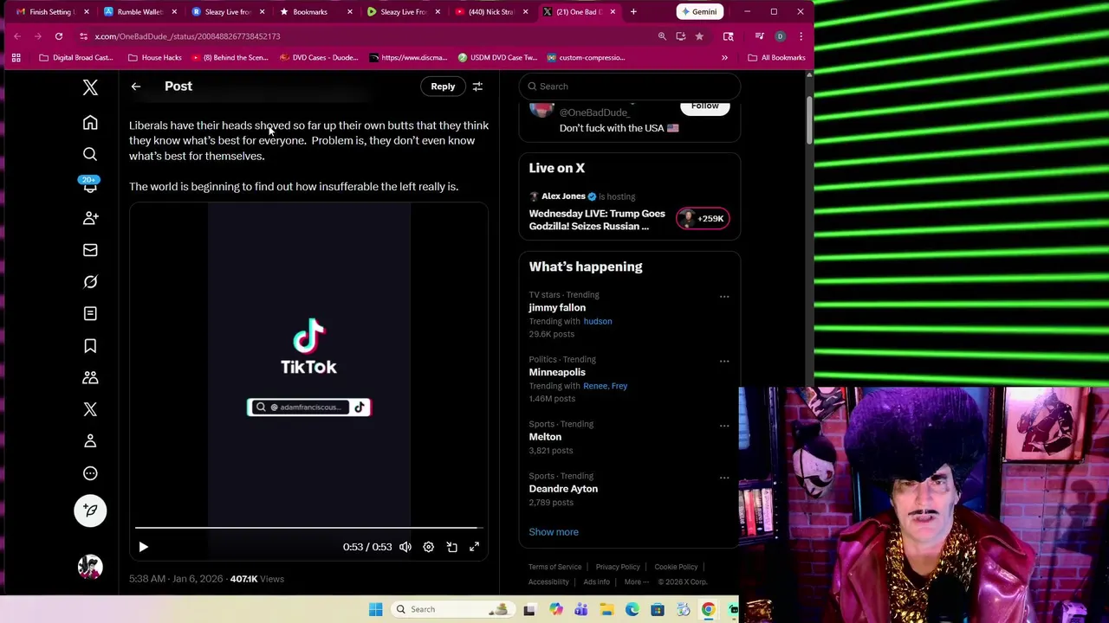Open hudson trending link

click(x=598, y=321)
